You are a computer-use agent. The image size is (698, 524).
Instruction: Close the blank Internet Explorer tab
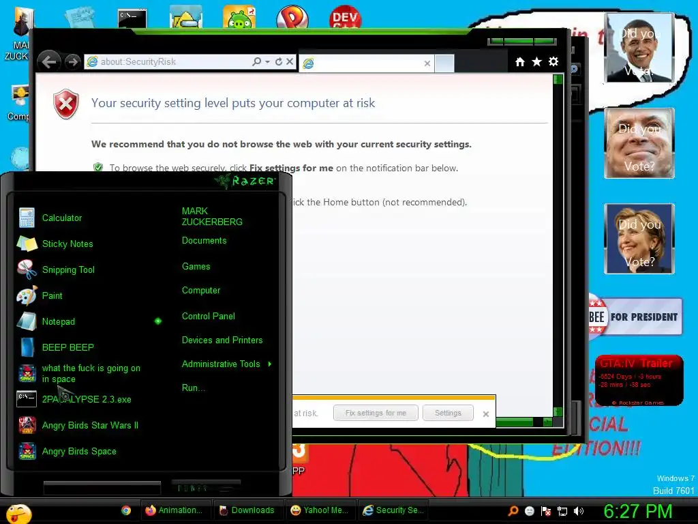[x=427, y=63]
